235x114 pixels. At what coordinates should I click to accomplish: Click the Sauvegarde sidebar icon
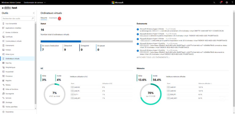pyautogui.click(x=3, y=94)
